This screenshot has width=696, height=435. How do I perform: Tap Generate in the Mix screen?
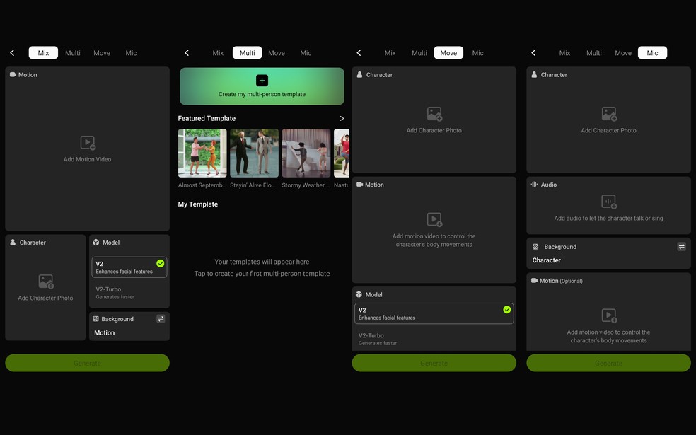pos(88,363)
